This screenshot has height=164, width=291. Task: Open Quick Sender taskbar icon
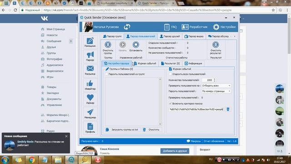point(71,160)
